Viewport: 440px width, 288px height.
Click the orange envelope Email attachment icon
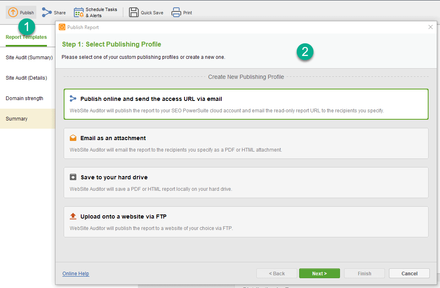[73, 138]
